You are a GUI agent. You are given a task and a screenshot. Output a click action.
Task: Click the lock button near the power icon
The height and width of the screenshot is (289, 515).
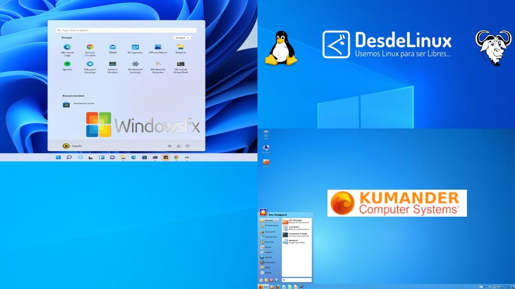coord(179,146)
